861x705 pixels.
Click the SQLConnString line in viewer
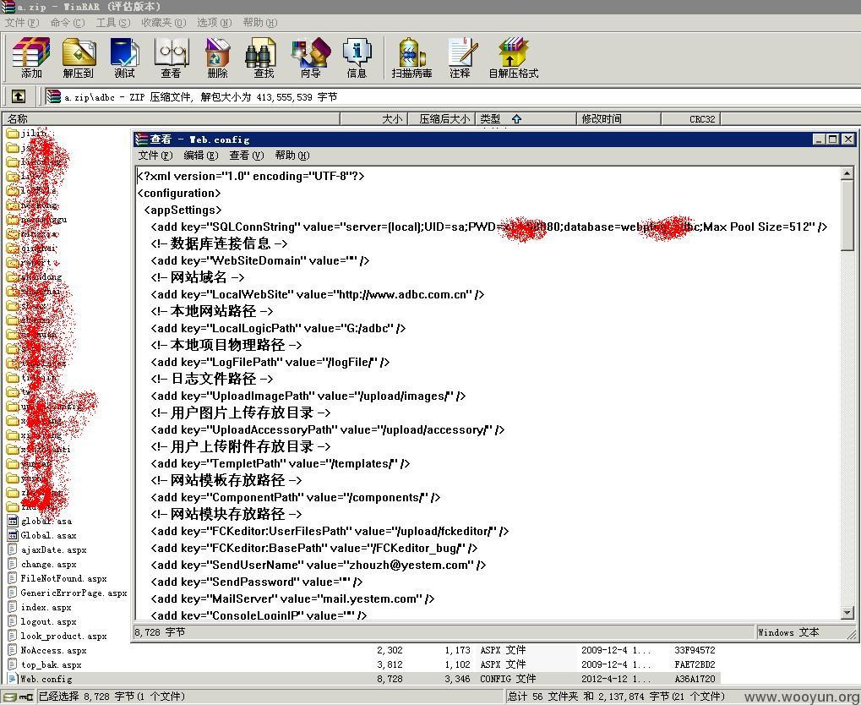(x=488, y=227)
